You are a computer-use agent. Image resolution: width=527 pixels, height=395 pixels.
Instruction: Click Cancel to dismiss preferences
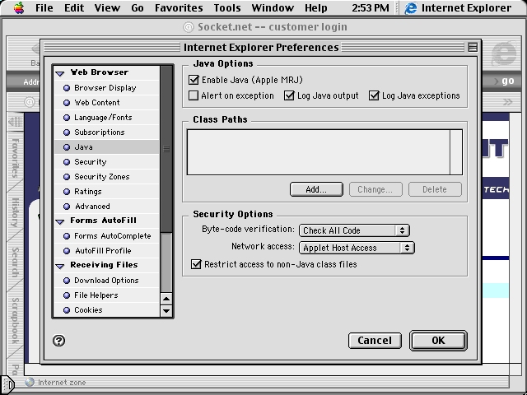pyautogui.click(x=375, y=341)
